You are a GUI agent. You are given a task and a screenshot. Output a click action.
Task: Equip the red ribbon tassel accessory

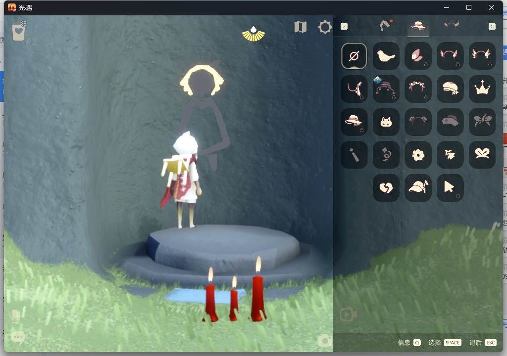354,89
